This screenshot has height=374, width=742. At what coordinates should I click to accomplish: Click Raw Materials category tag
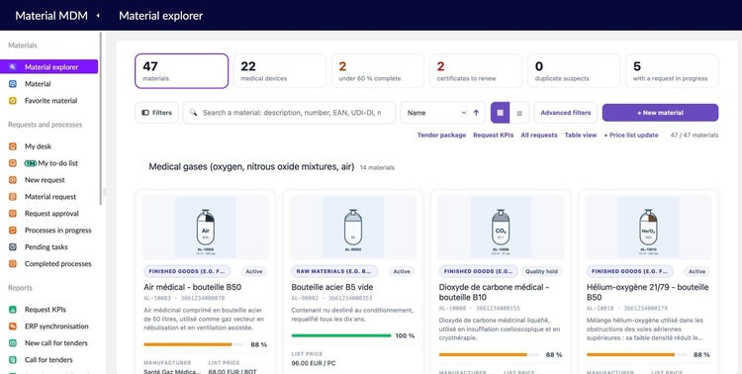[334, 271]
